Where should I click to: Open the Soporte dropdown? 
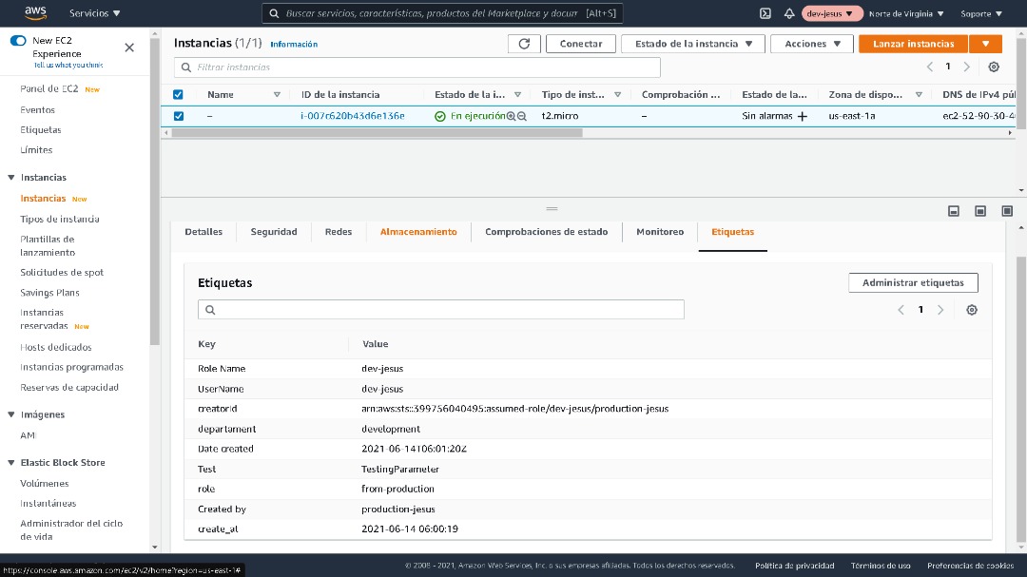[x=981, y=13]
